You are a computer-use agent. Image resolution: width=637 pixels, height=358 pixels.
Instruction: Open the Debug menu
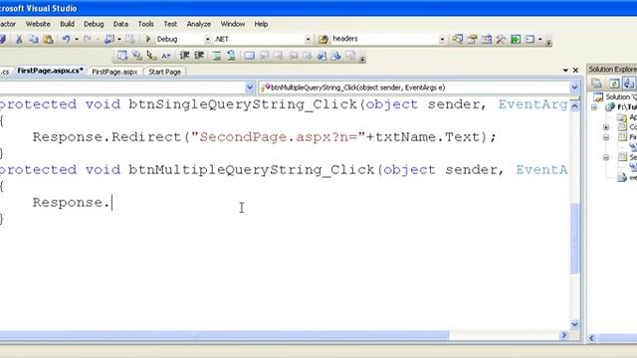[x=94, y=24]
